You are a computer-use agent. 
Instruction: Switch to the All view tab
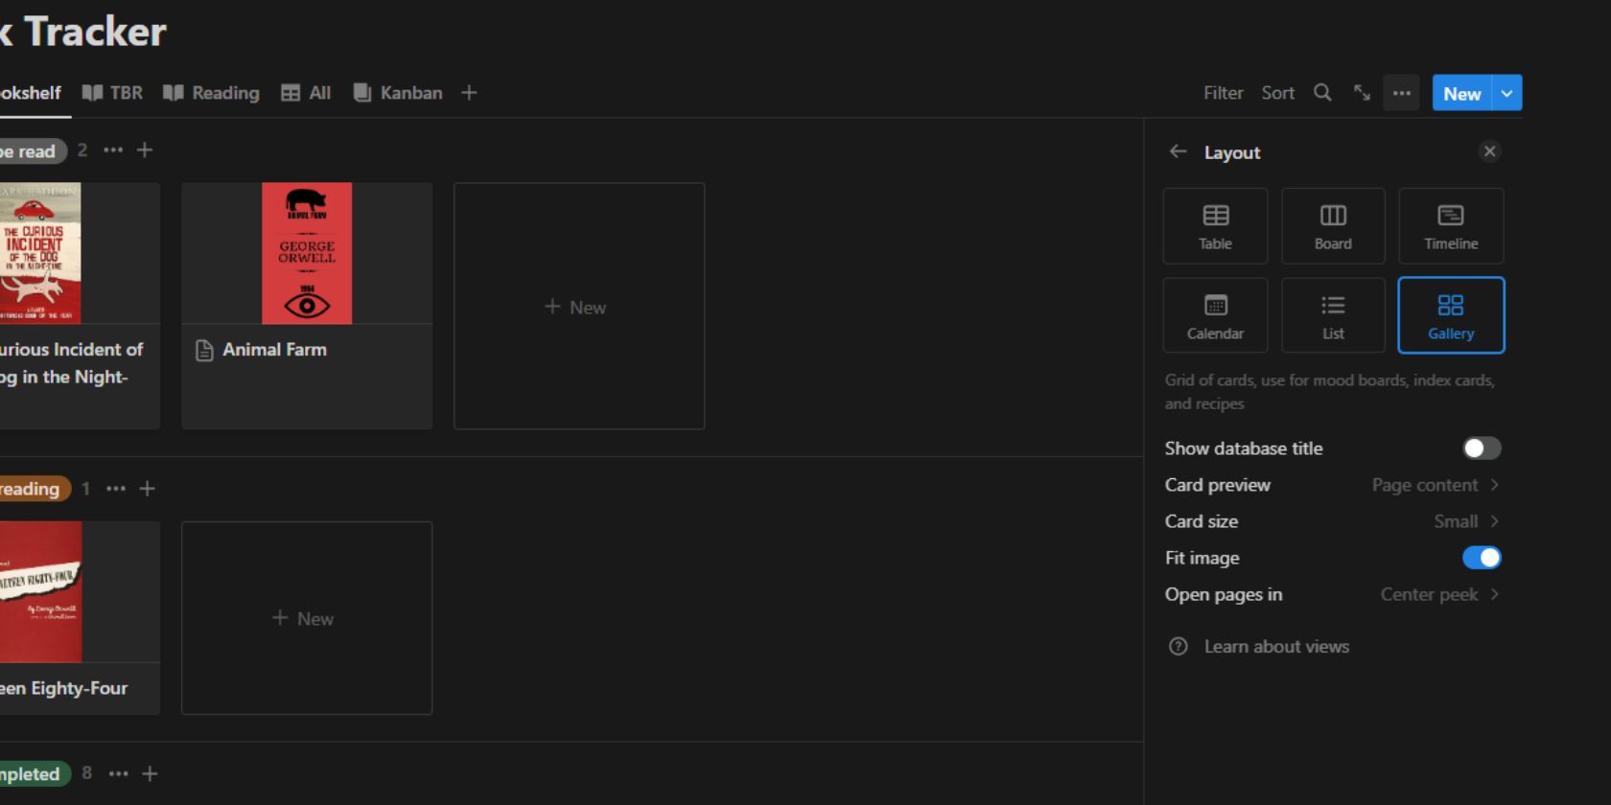[x=306, y=93]
